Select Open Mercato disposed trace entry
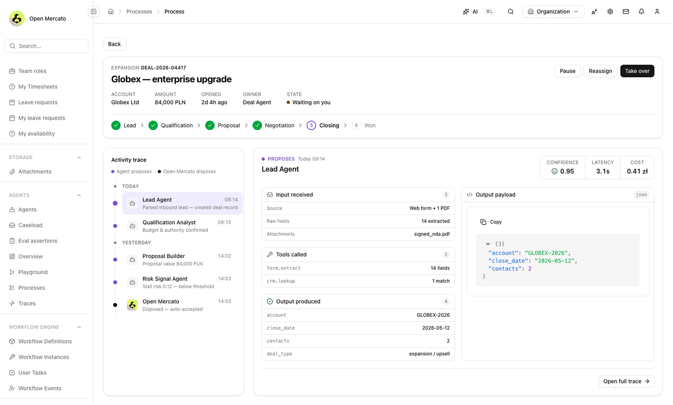Screen dimensions: 673x405 (182, 305)
